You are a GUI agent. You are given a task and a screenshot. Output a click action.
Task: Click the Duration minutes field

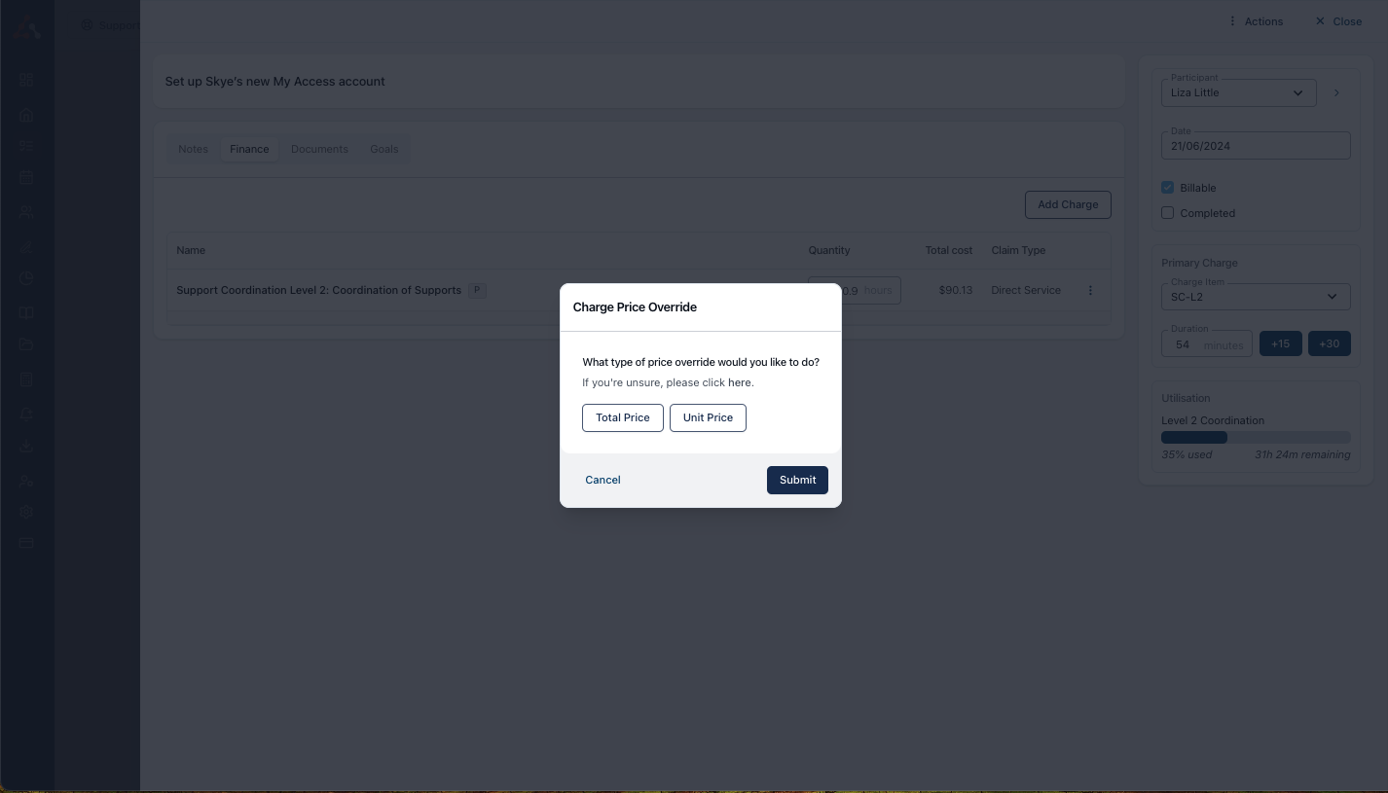tap(1206, 344)
